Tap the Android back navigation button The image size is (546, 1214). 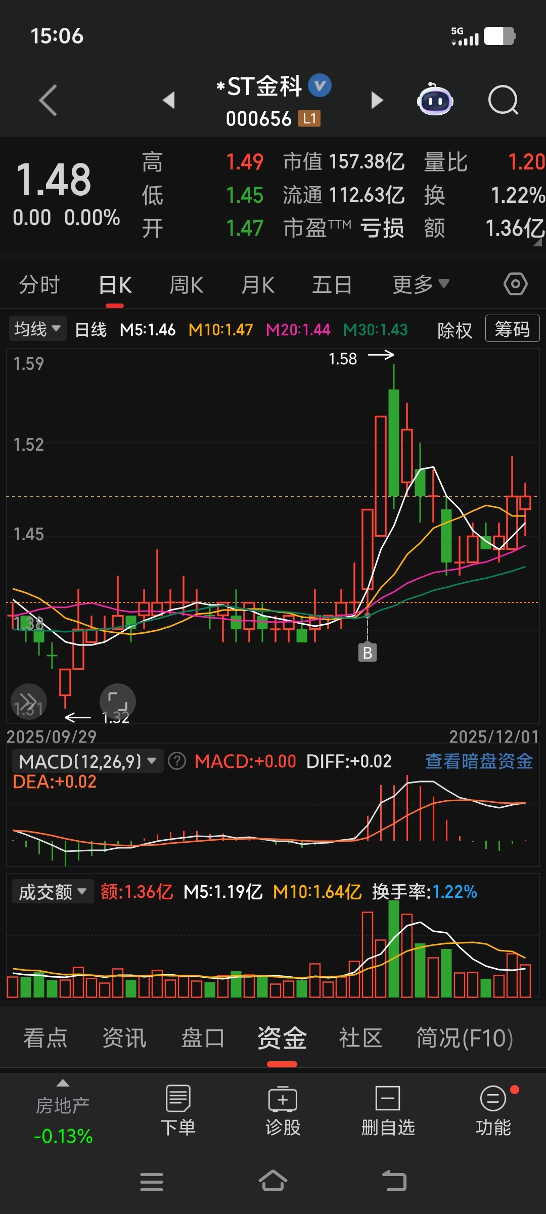click(x=394, y=1181)
